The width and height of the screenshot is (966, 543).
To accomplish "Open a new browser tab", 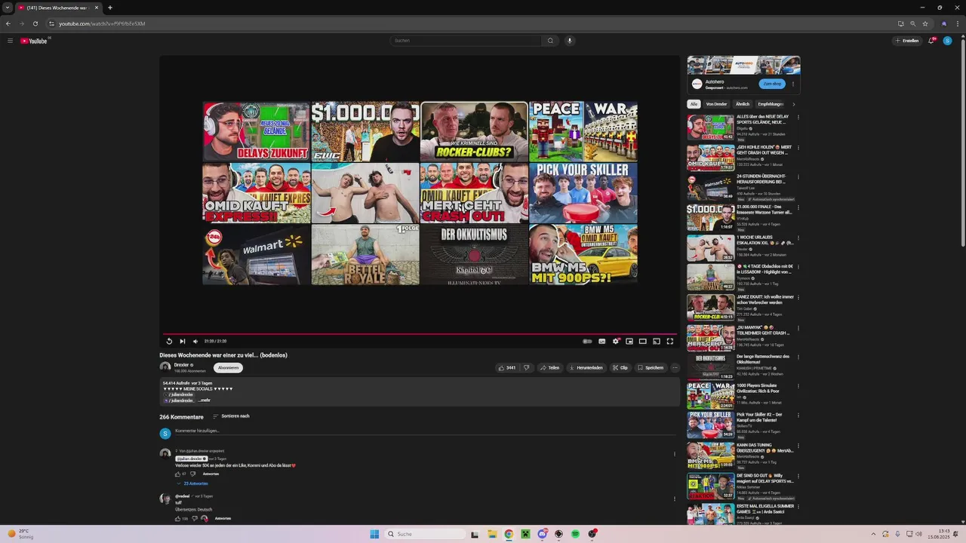I will [110, 8].
